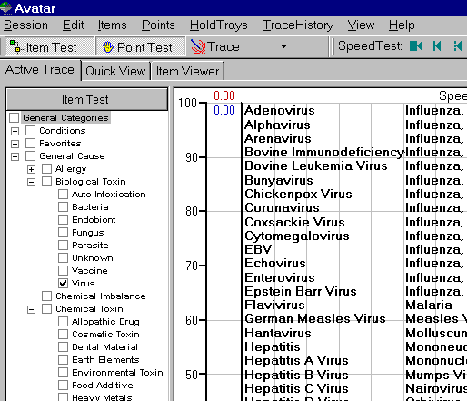The image size is (467, 401).
Task: Select Malaria in the second column
Action: (429, 305)
